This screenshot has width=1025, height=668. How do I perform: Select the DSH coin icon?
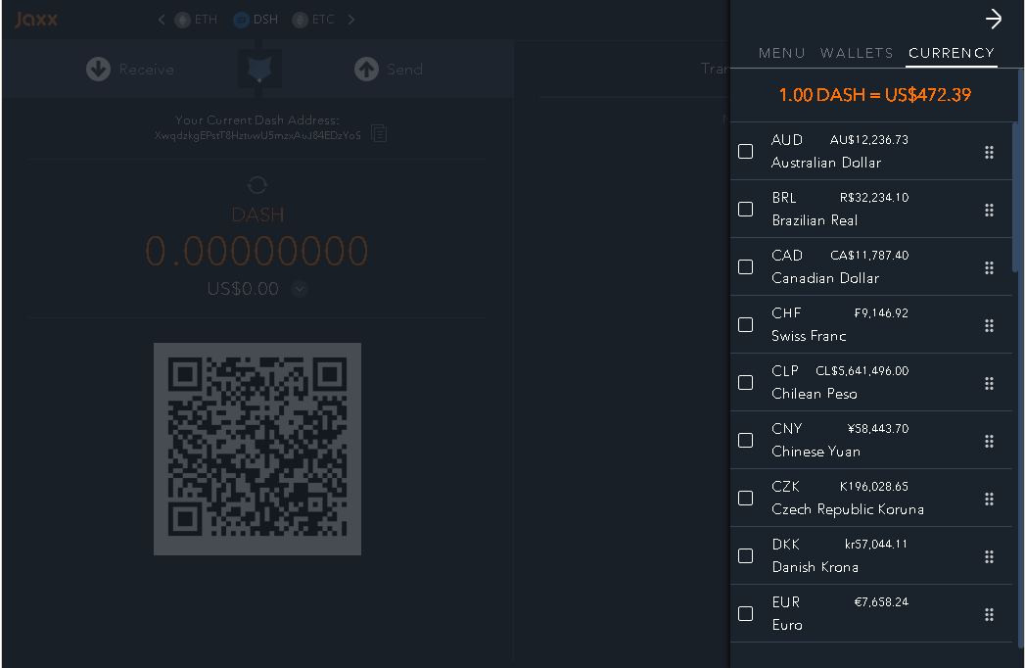click(241, 20)
